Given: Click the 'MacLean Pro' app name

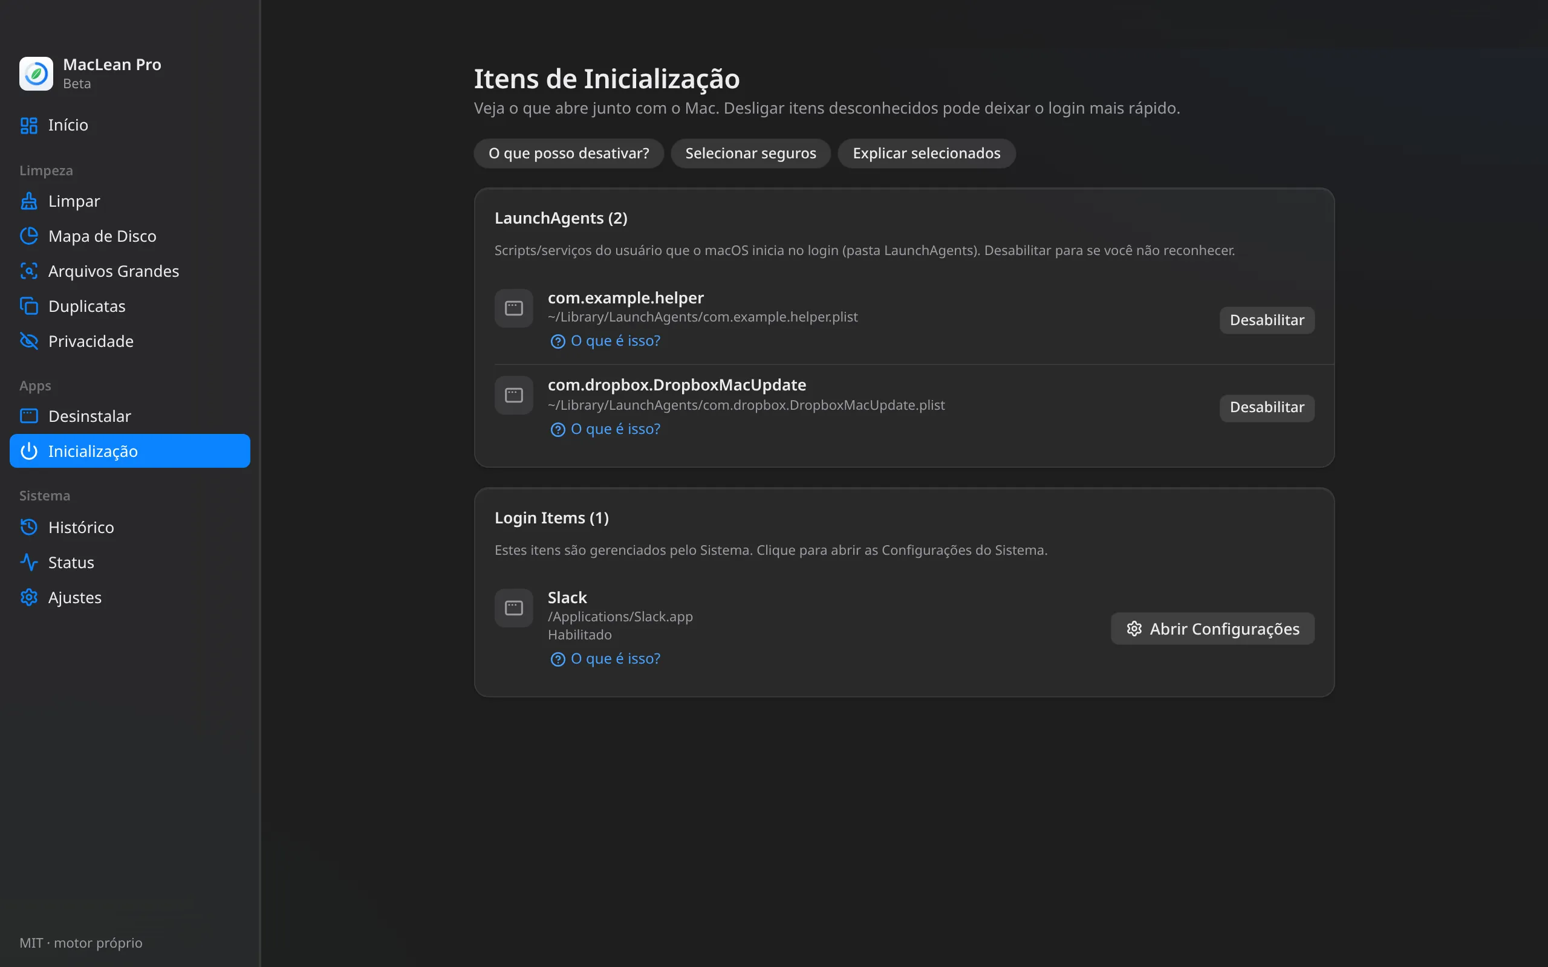Looking at the screenshot, I should click(x=112, y=65).
